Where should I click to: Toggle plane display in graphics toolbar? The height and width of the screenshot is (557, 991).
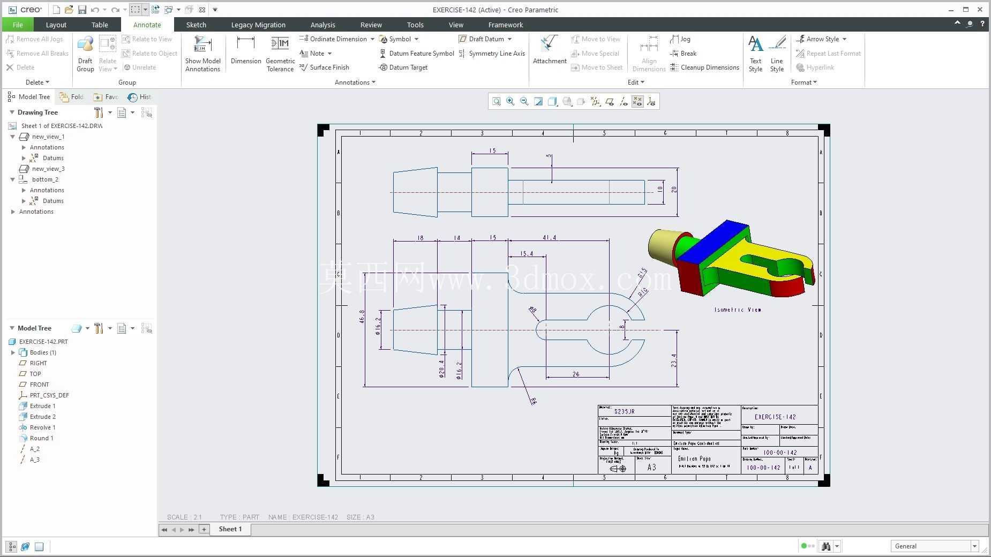point(610,101)
